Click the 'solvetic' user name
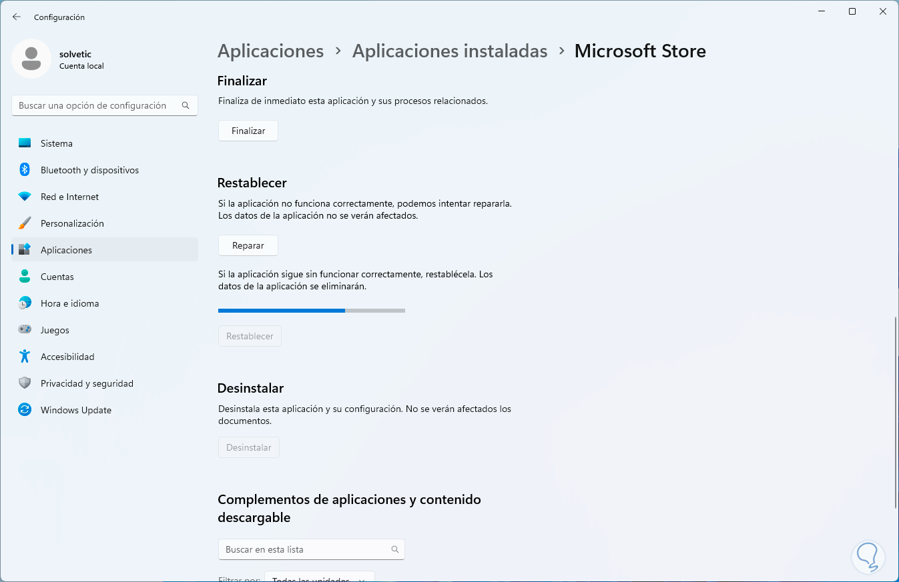 coord(75,55)
